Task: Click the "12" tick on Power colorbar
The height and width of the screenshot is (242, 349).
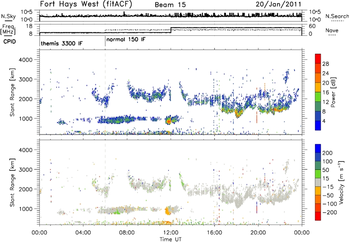Action: tap(325, 102)
